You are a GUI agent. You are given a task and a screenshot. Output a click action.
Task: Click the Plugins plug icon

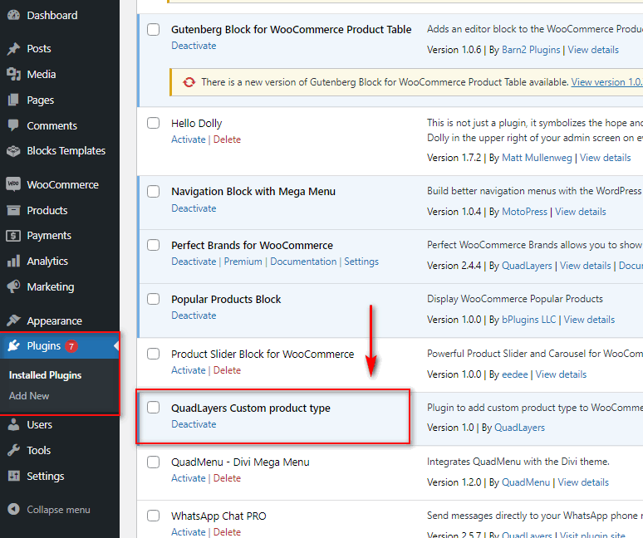(13, 346)
